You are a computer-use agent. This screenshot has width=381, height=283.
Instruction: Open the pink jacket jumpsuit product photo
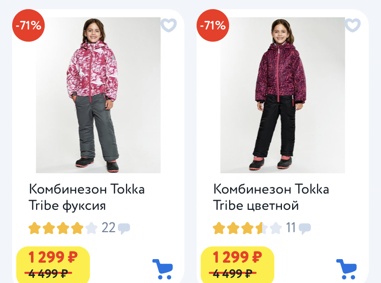[98, 96]
